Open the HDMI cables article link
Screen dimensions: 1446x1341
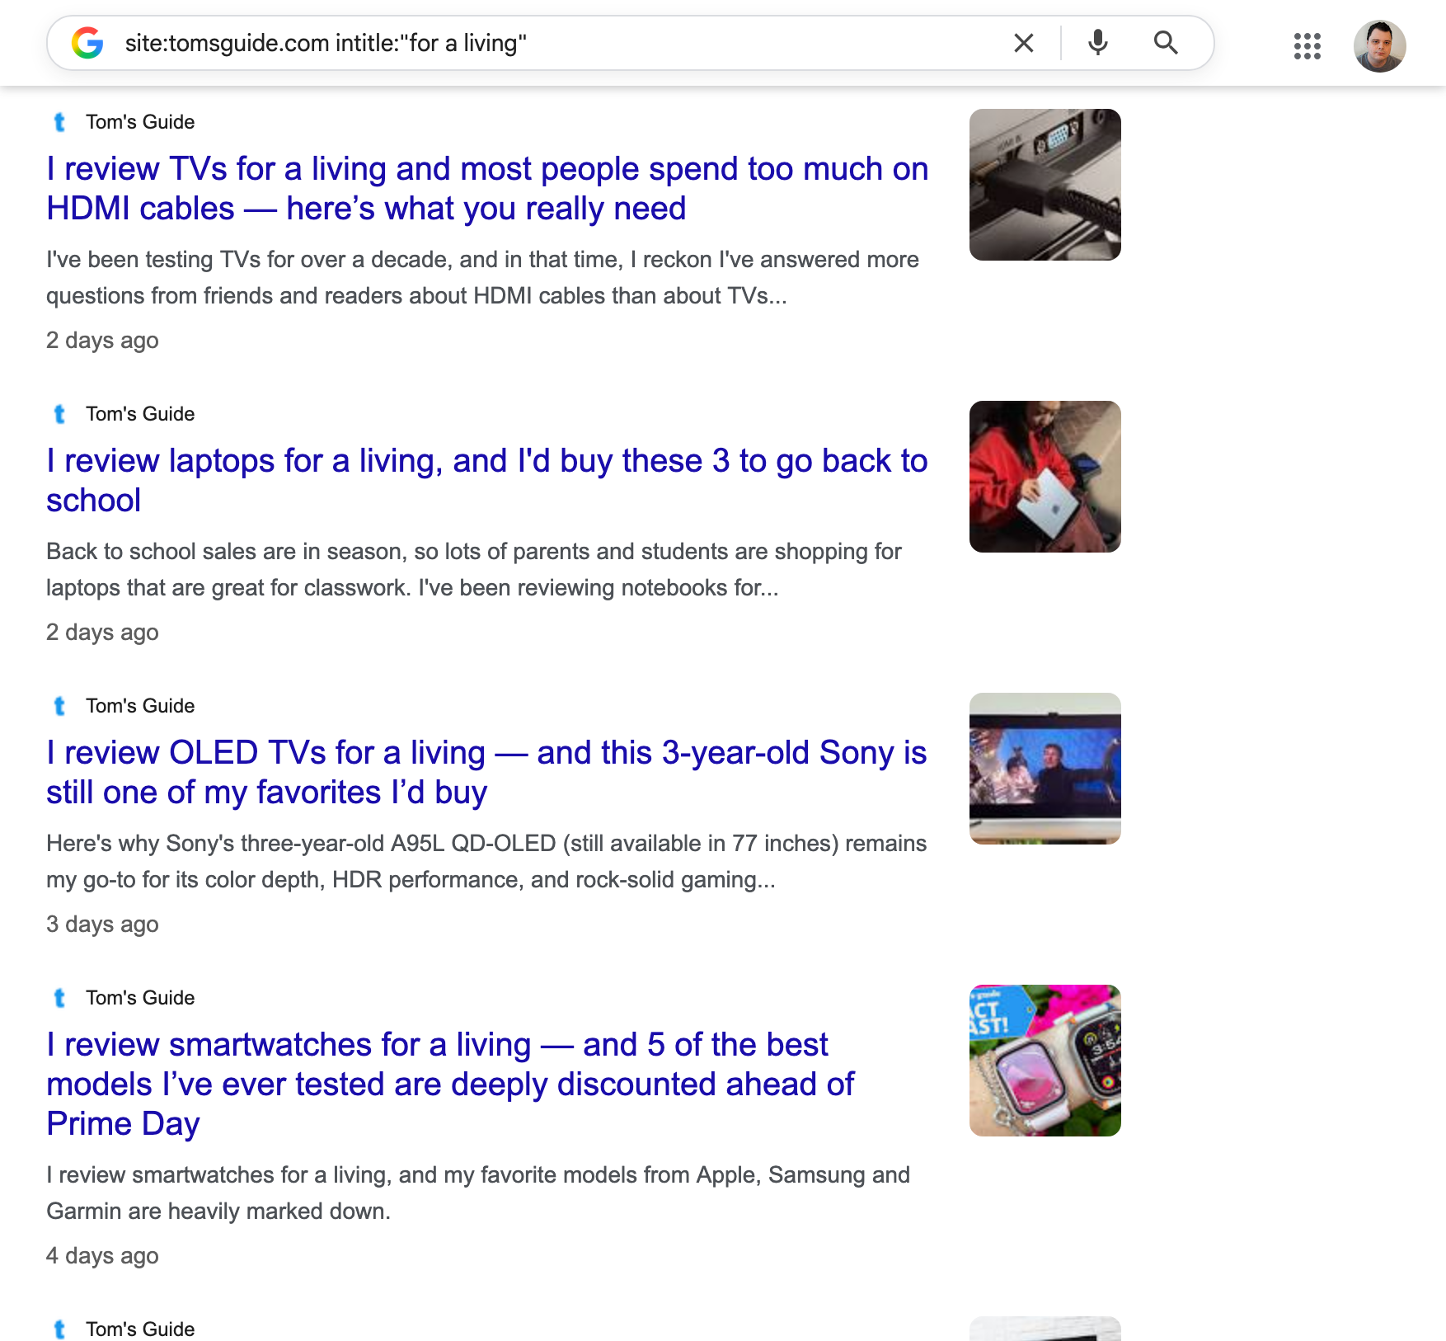point(487,189)
